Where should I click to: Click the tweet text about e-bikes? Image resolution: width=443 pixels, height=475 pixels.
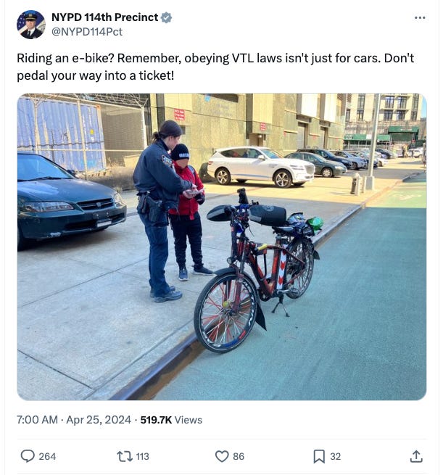tap(215, 67)
